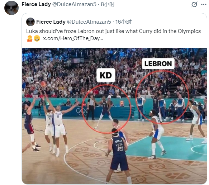Click the KD label in the image
This screenshot has height=185, width=209.
click(106, 75)
